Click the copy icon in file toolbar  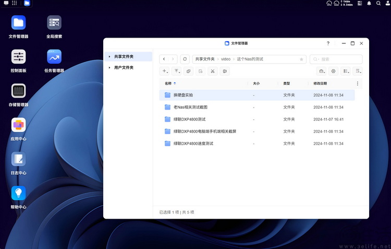(x=189, y=71)
